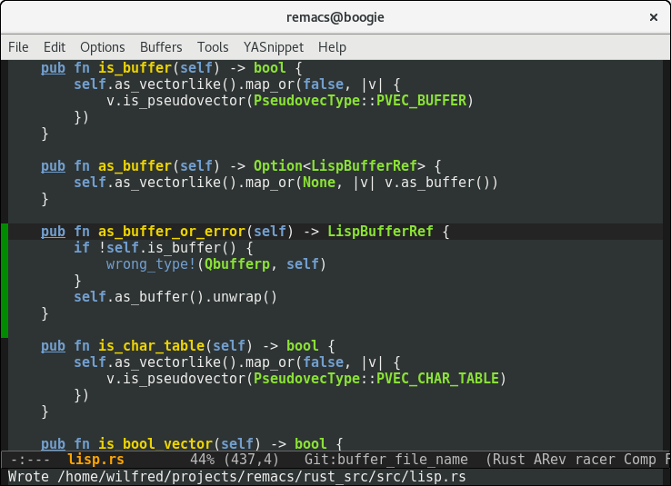This screenshot has height=486, width=671.
Task: Open the Edit menu
Action: coord(55,47)
